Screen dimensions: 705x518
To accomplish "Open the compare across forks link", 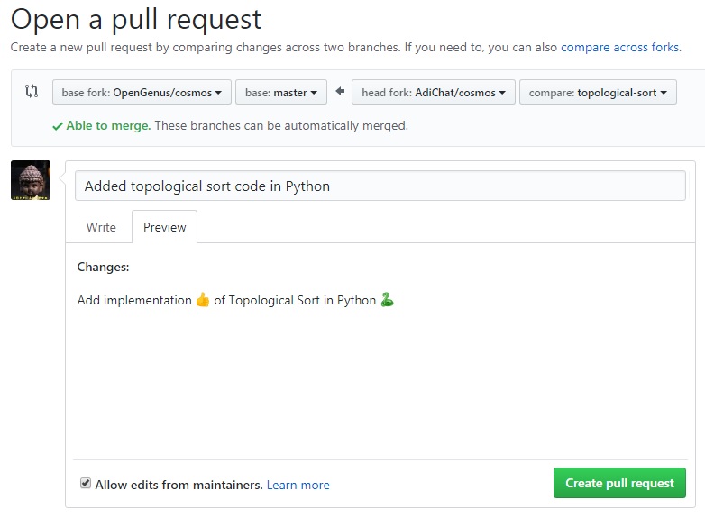I will tap(620, 47).
